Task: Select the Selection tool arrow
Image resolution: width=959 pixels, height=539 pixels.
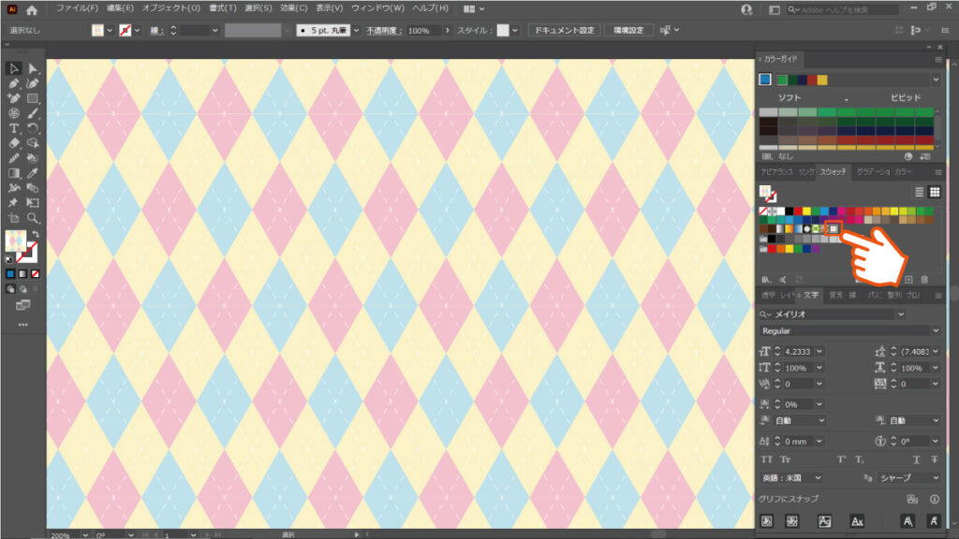Action: pyautogui.click(x=13, y=68)
